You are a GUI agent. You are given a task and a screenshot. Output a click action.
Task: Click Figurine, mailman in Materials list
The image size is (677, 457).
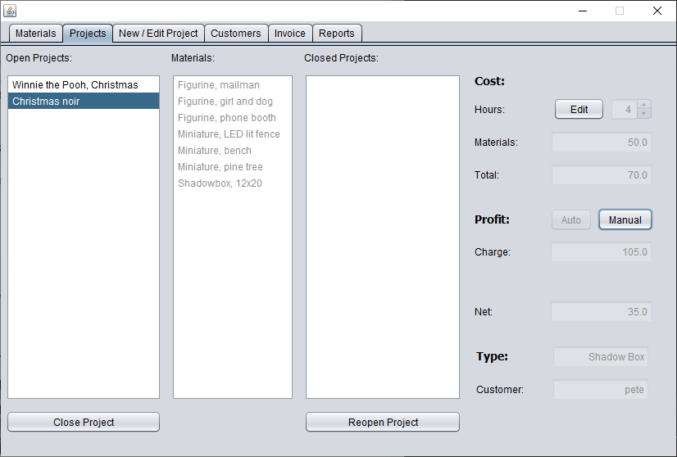[232, 85]
